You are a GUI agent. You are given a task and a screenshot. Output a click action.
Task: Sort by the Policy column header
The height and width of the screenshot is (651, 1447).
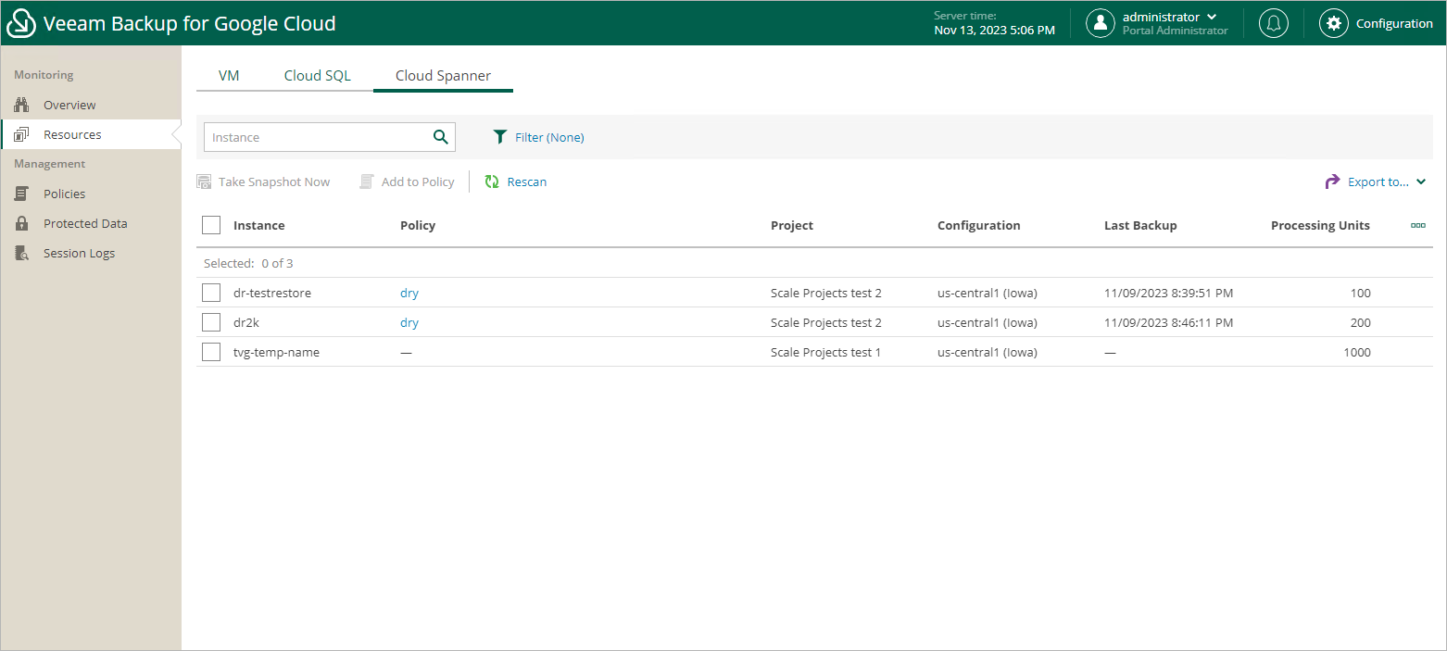point(418,225)
